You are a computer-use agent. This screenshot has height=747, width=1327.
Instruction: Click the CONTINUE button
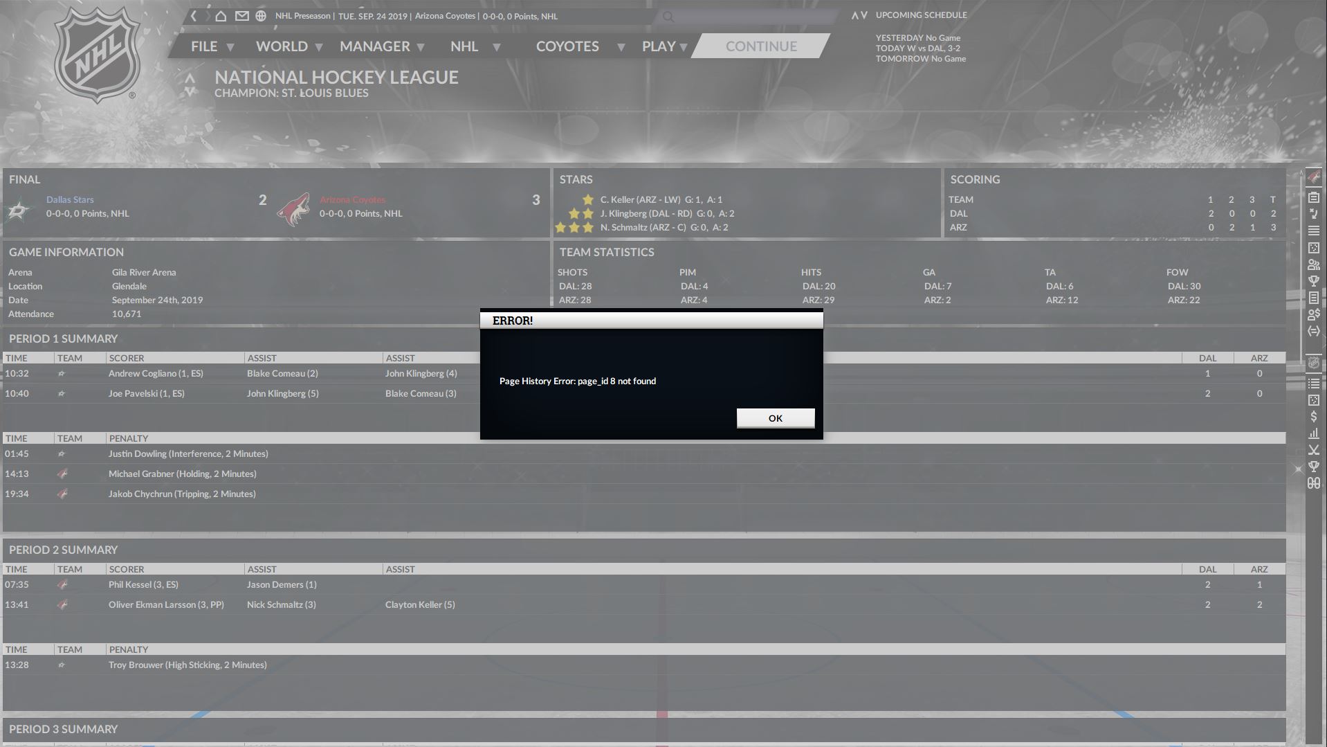pos(761,46)
